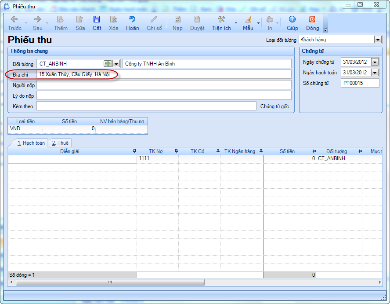Open the Tiện ích utilities icon
390x304 pixels.
tap(221, 20)
